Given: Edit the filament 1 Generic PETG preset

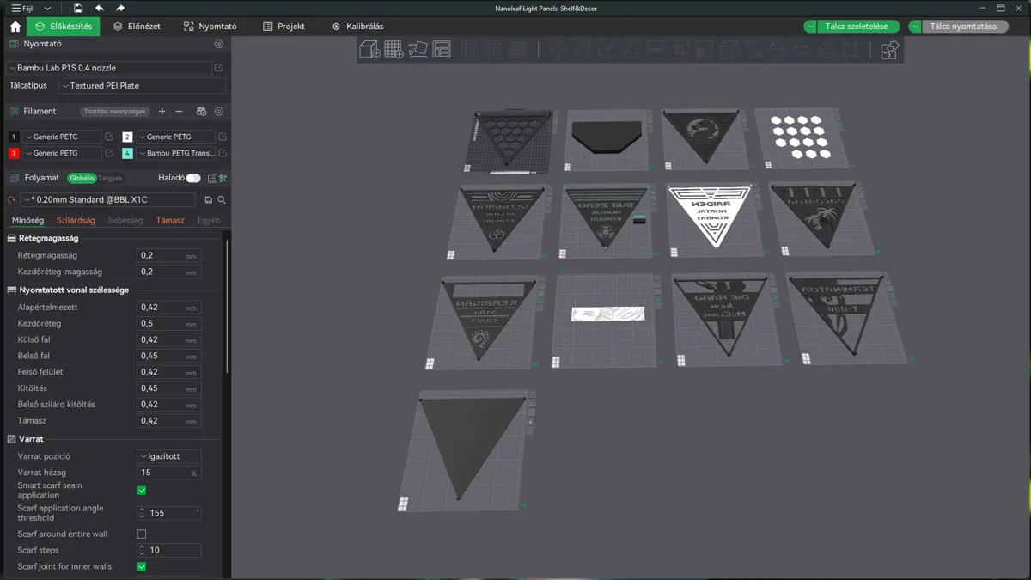Looking at the screenshot, I should tap(109, 137).
